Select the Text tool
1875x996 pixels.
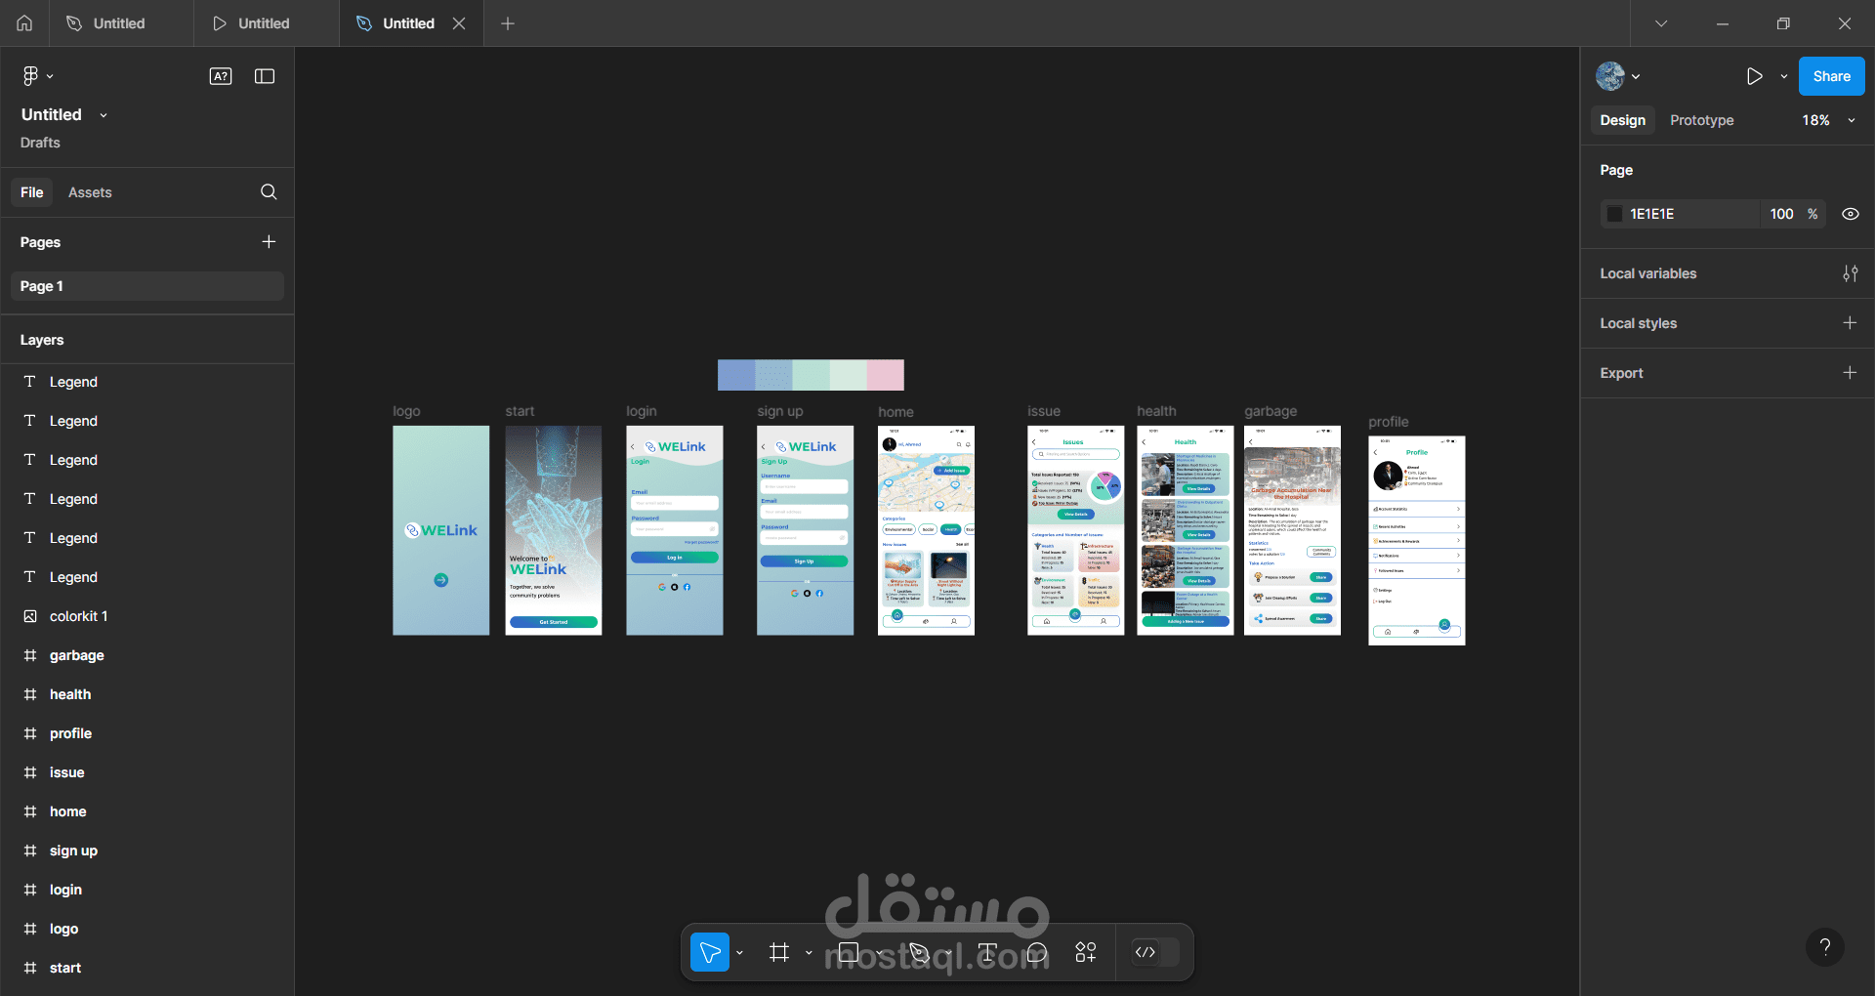[x=986, y=952]
